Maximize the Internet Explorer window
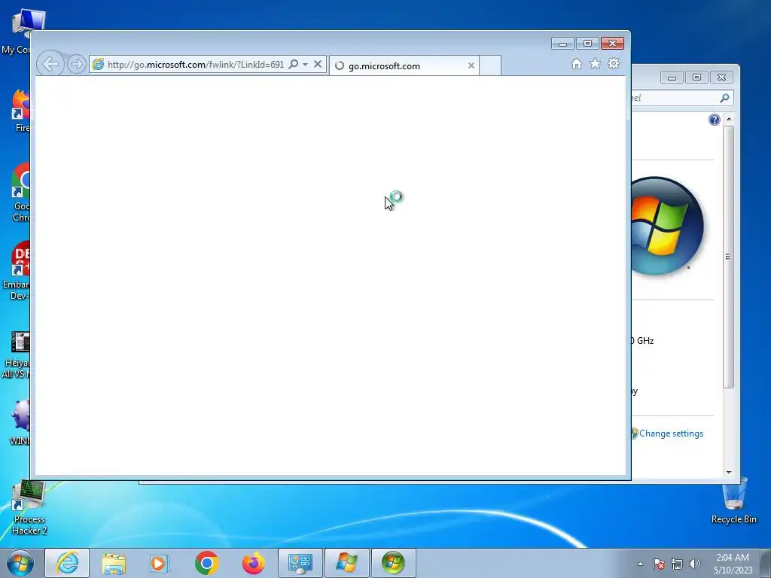 click(x=587, y=44)
